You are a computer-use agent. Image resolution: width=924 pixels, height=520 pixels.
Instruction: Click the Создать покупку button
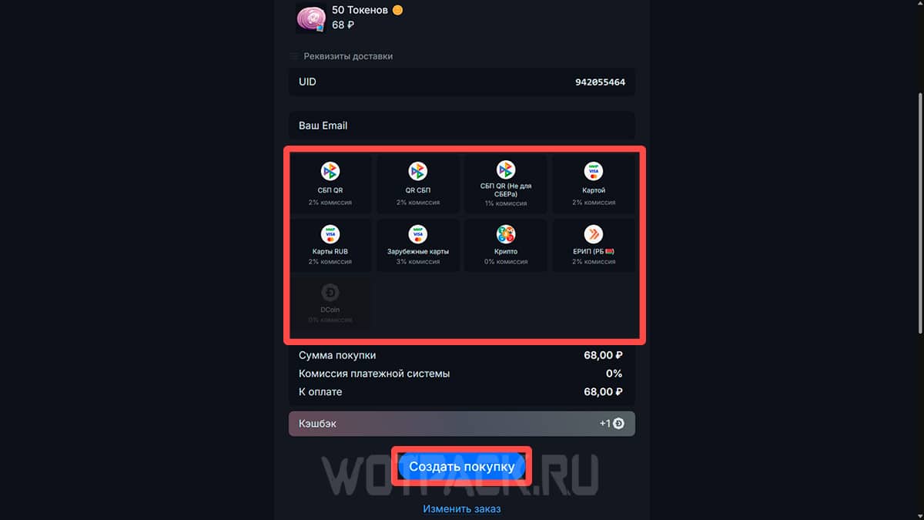(x=461, y=467)
